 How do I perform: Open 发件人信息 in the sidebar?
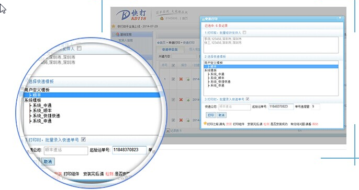(x=126, y=40)
